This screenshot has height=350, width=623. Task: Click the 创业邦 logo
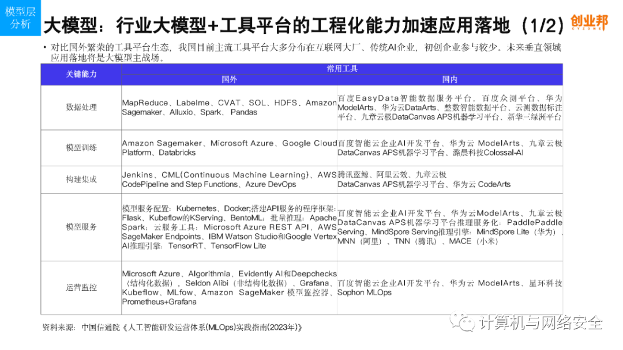click(x=589, y=22)
